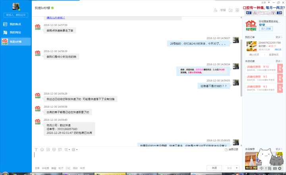Click the seller avatar on the 14:59:40 message

tap(38, 122)
